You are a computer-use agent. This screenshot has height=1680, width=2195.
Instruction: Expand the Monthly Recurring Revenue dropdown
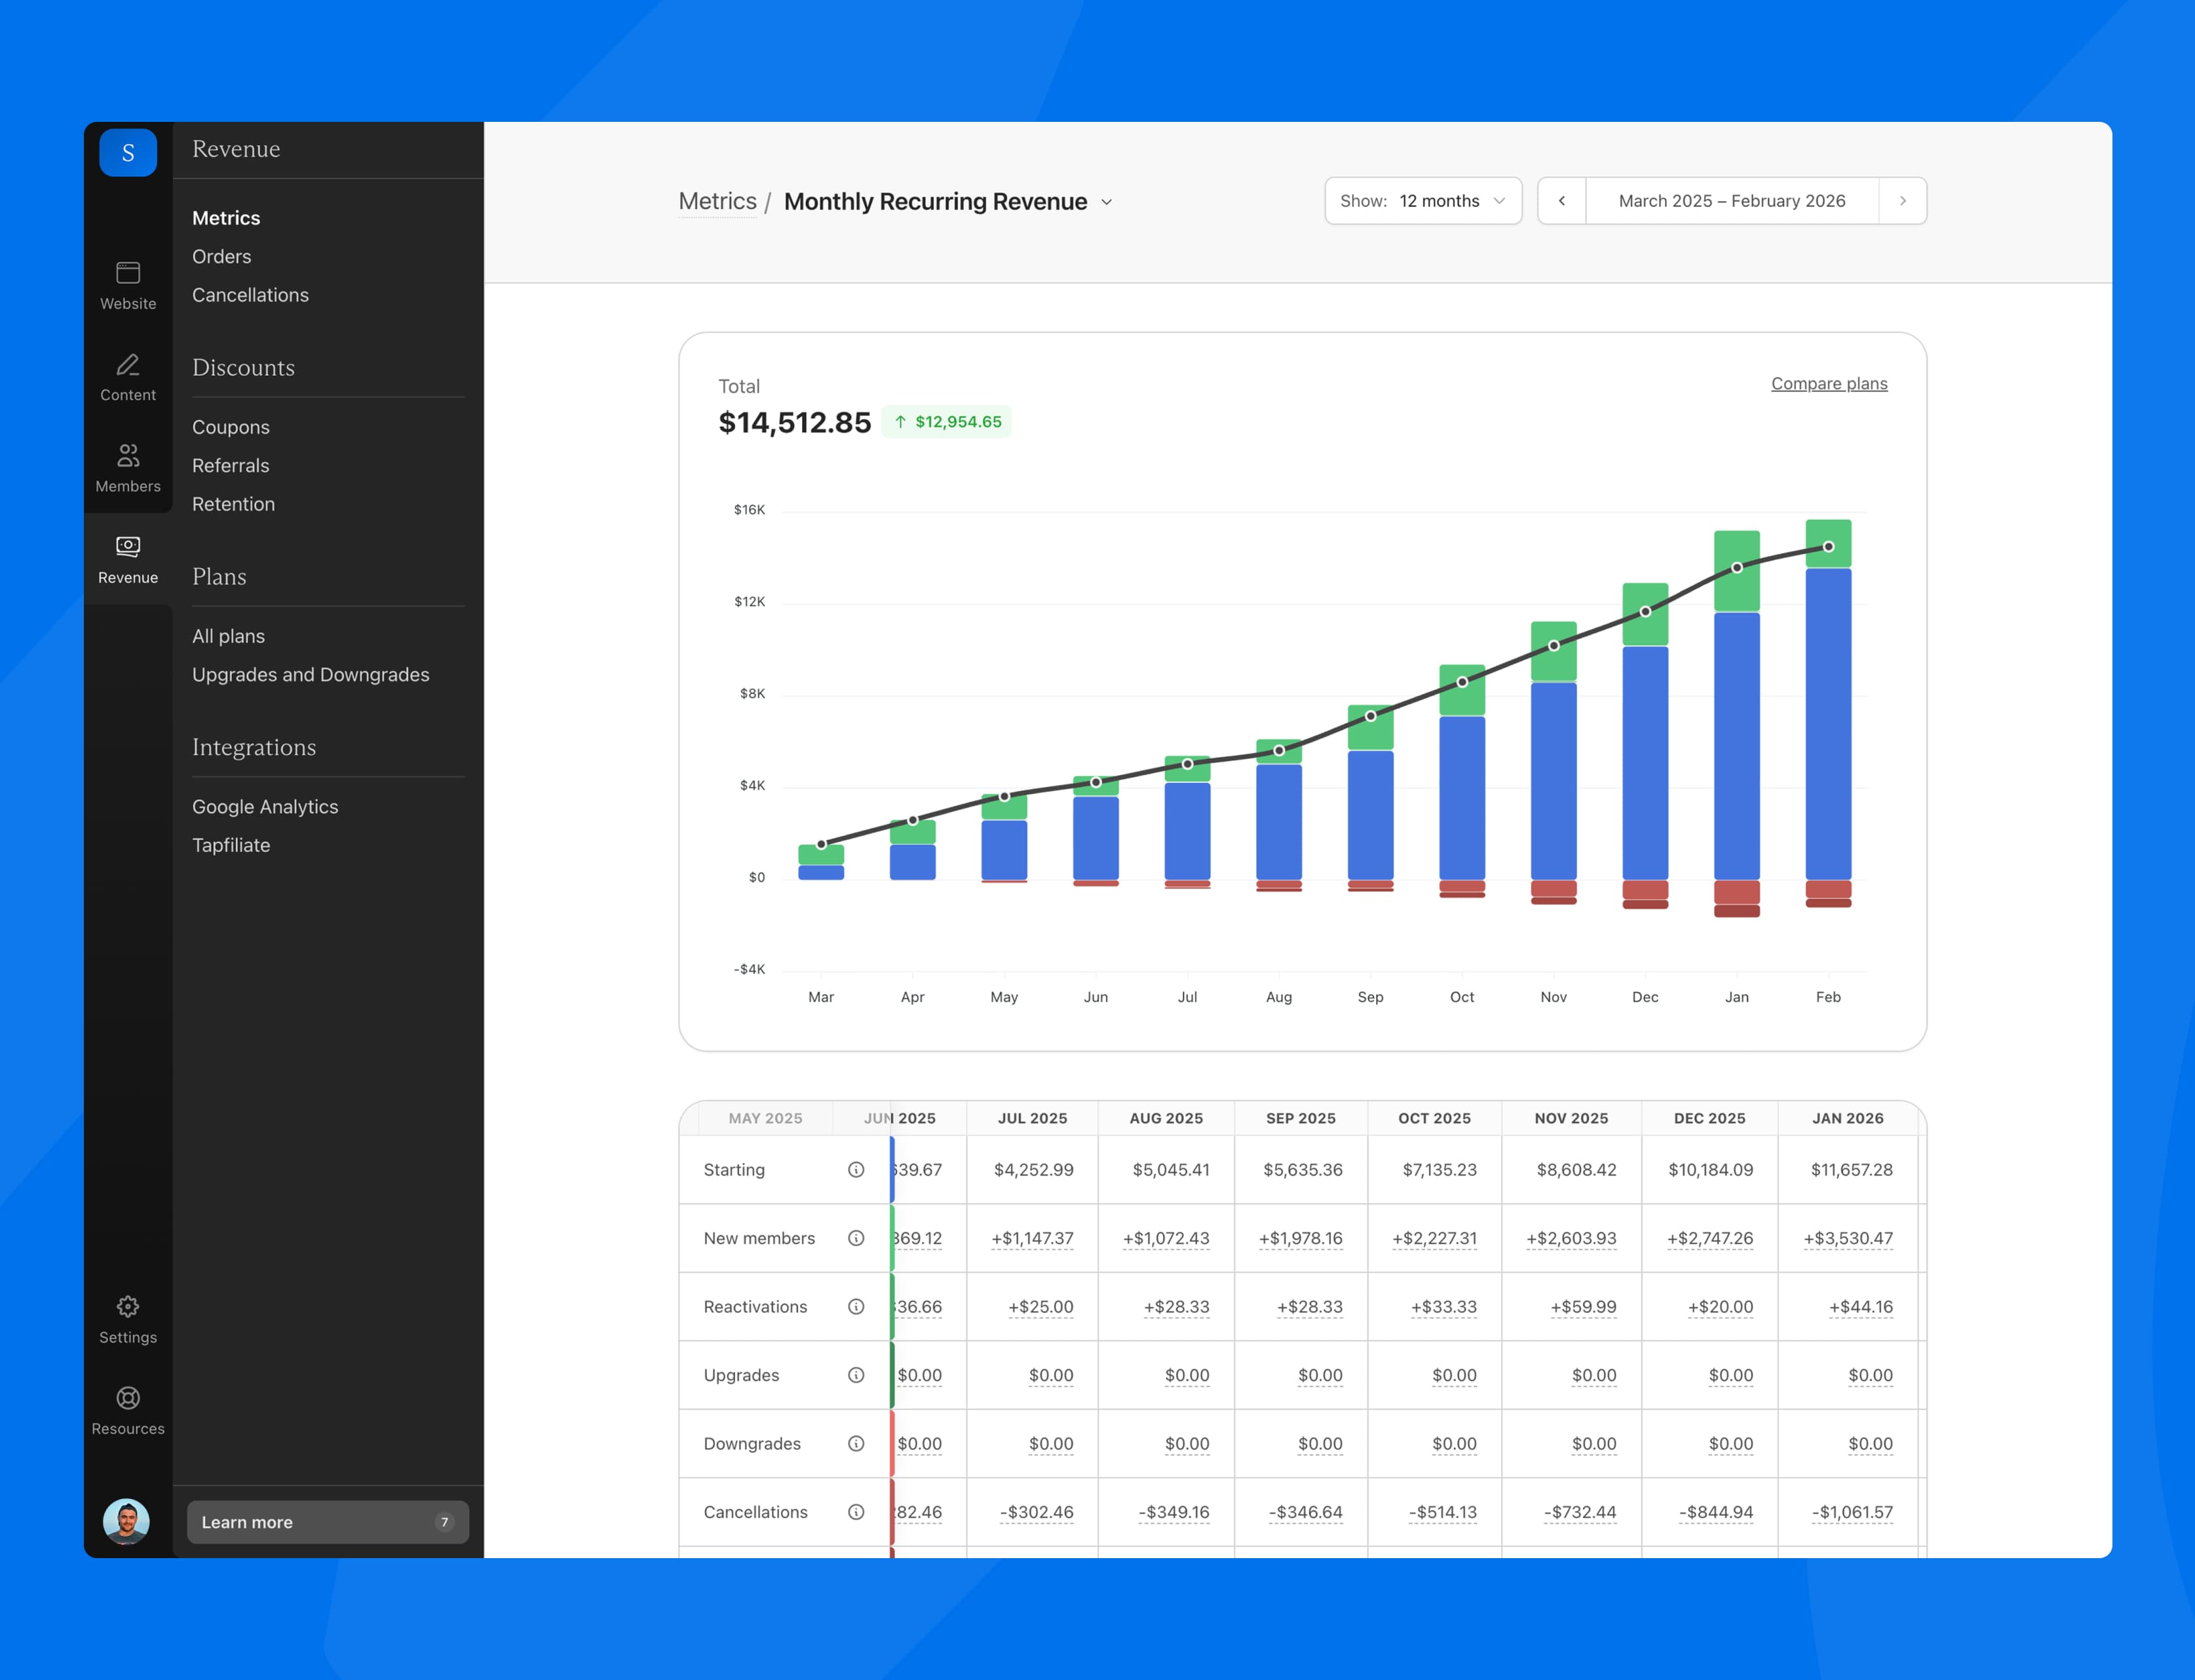(1107, 202)
